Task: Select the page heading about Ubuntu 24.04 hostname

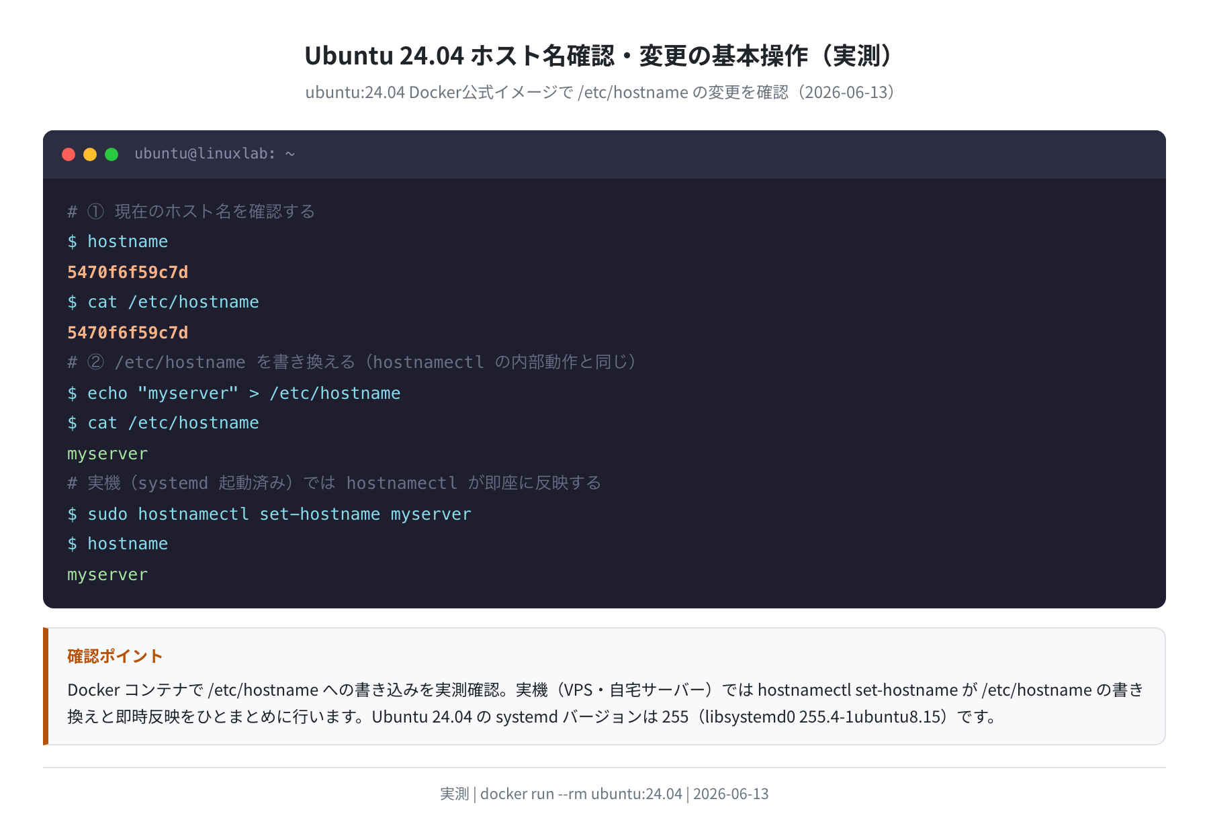Action: 604,56
